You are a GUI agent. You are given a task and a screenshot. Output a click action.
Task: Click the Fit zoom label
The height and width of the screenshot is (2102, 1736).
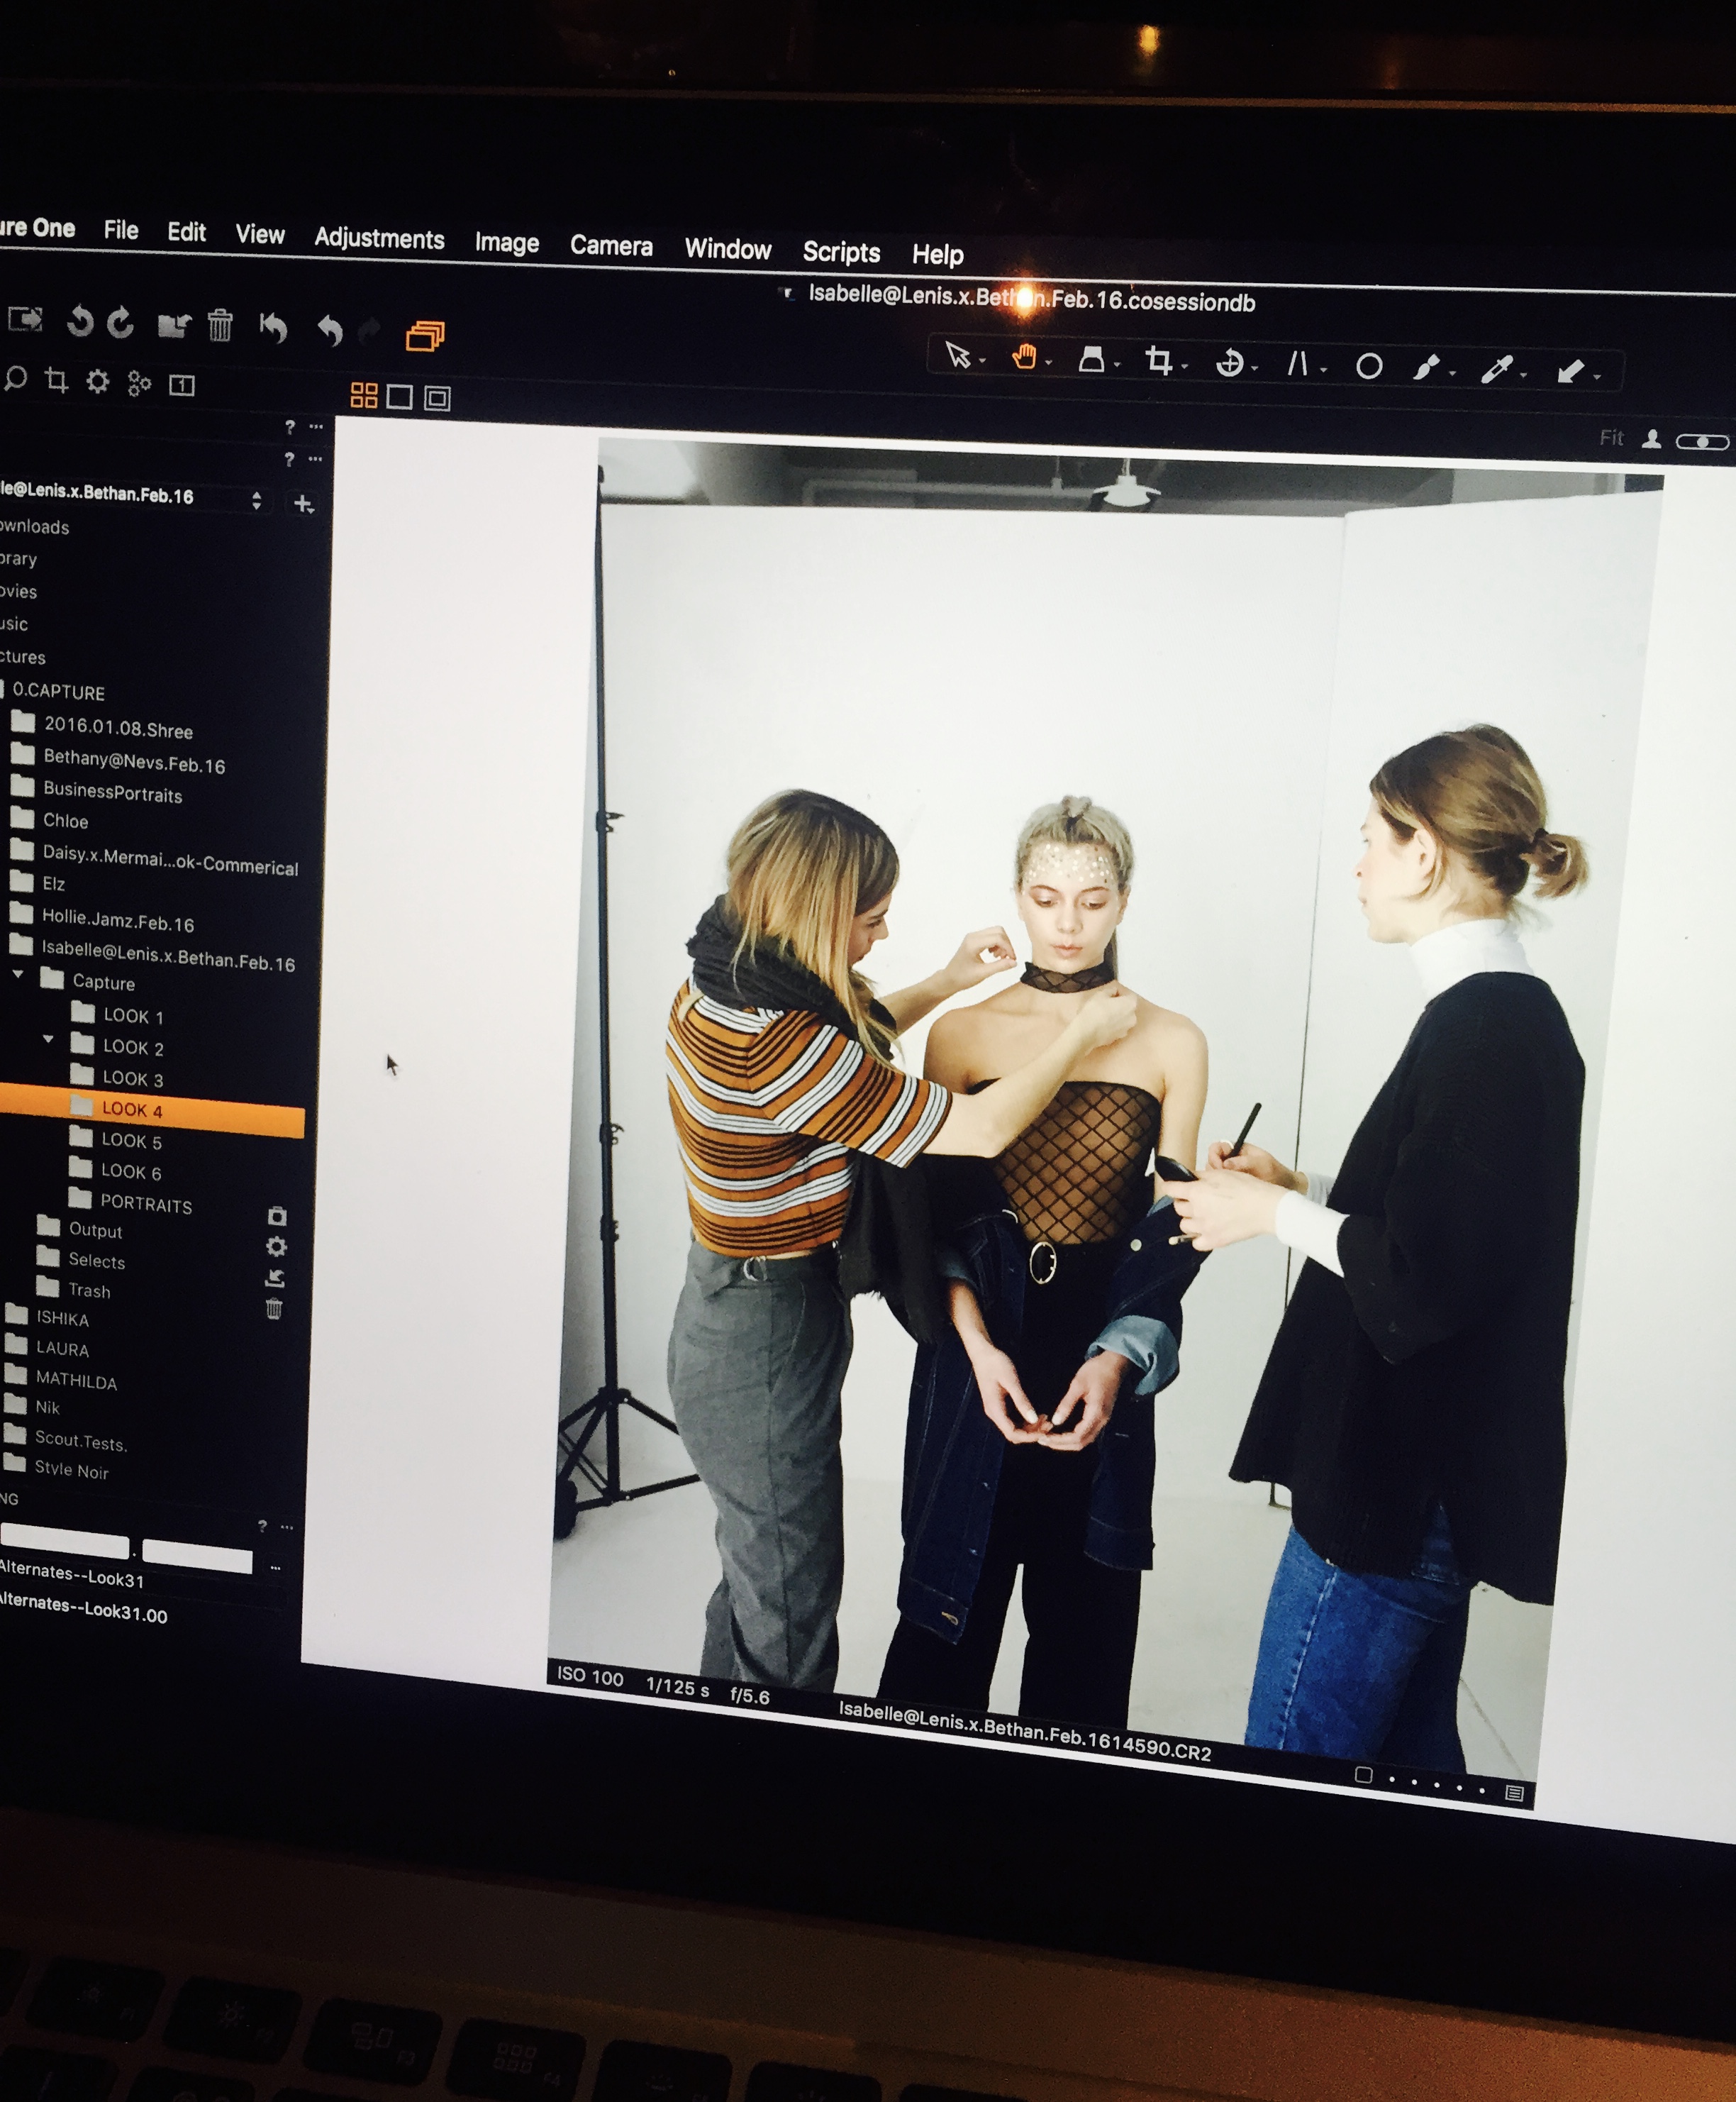coord(1611,437)
